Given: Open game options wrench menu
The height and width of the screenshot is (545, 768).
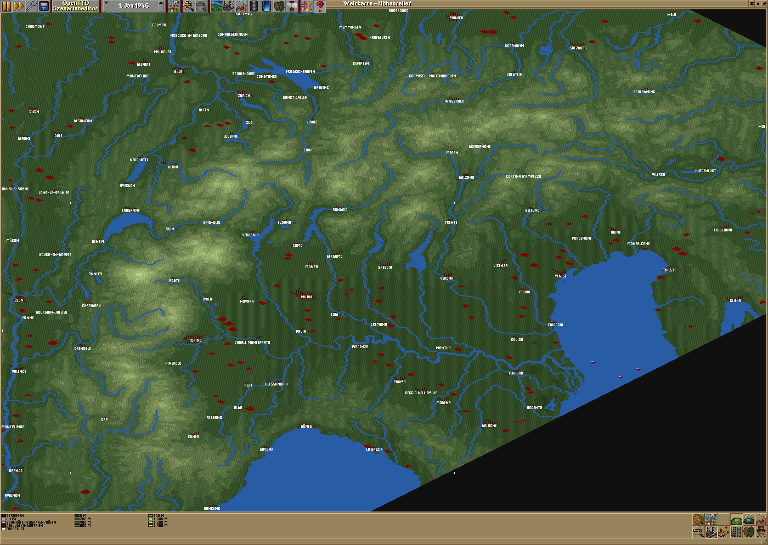Looking at the screenshot, I should [x=31, y=6].
